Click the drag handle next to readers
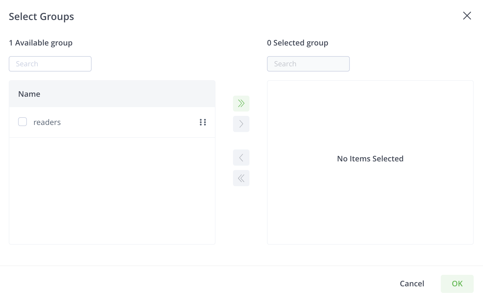The width and height of the screenshot is (483, 297). (203, 122)
